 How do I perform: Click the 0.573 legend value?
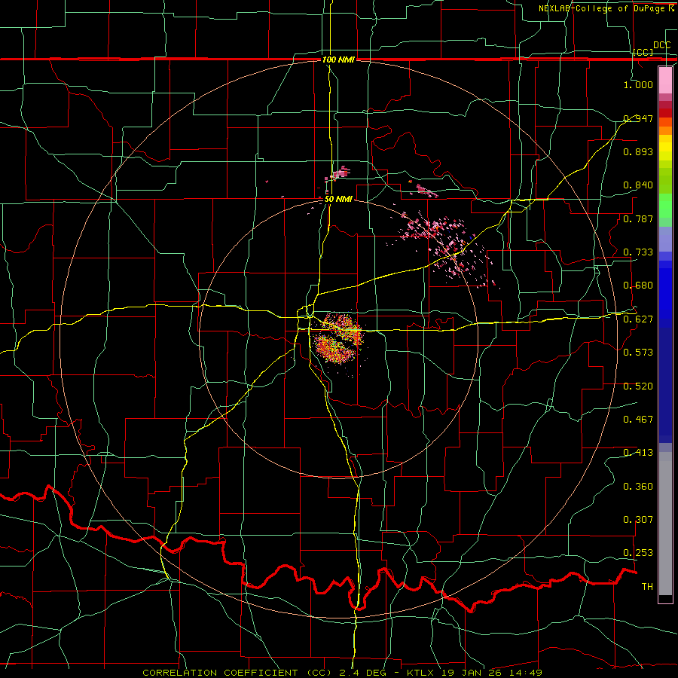point(638,353)
